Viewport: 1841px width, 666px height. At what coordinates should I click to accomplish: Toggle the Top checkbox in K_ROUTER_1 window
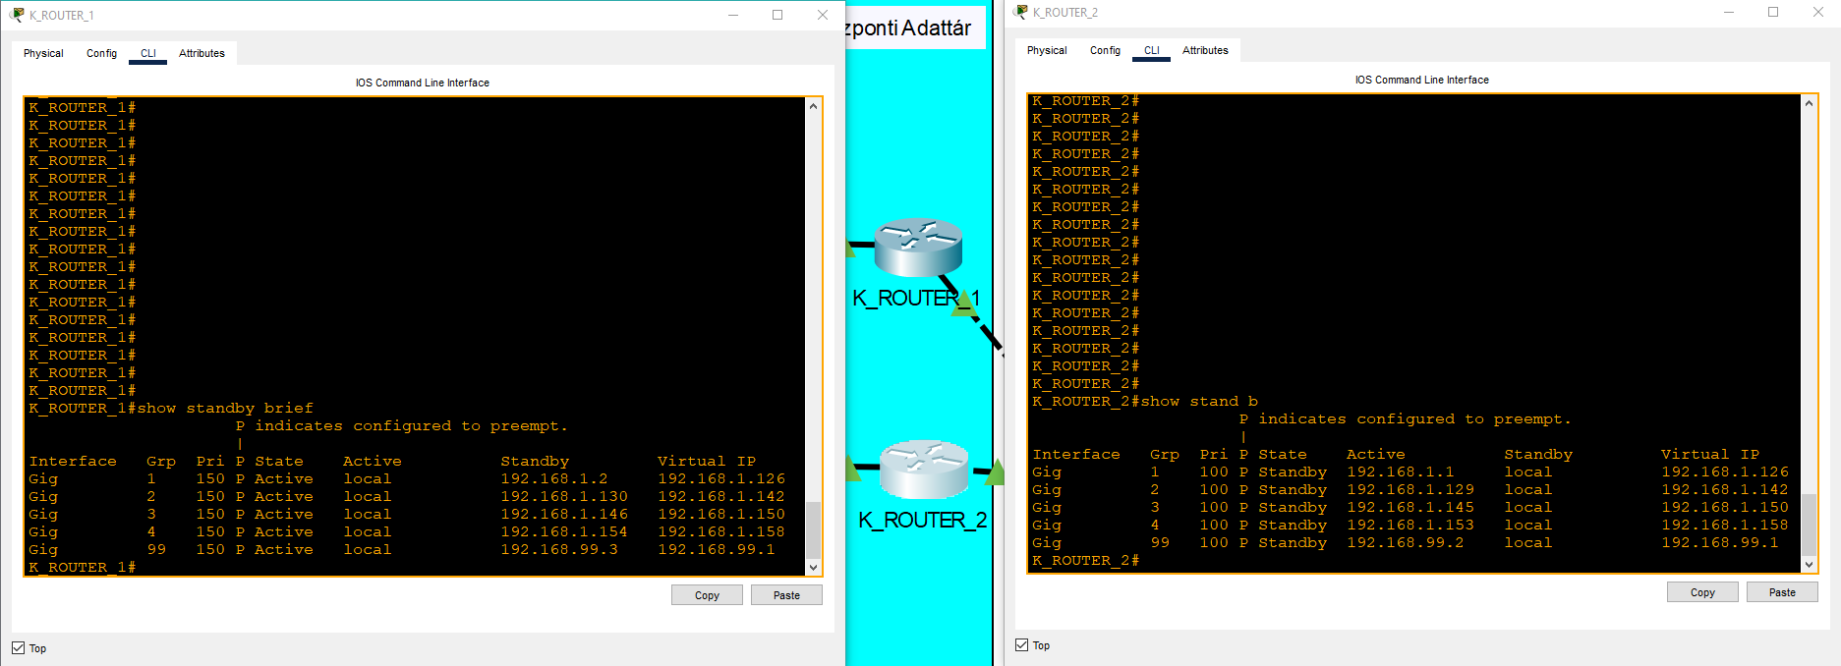point(19,648)
